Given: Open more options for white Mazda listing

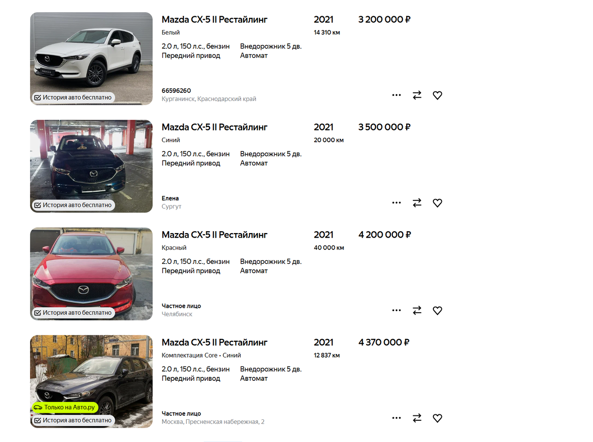Looking at the screenshot, I should (396, 95).
